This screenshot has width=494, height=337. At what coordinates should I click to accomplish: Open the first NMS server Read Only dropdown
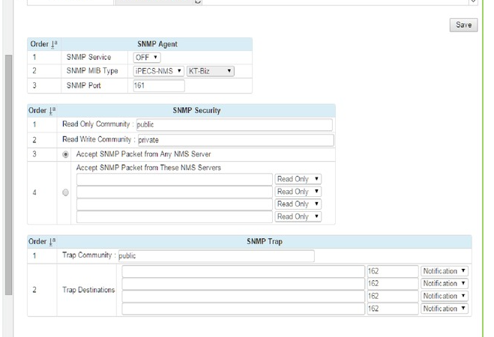point(298,180)
